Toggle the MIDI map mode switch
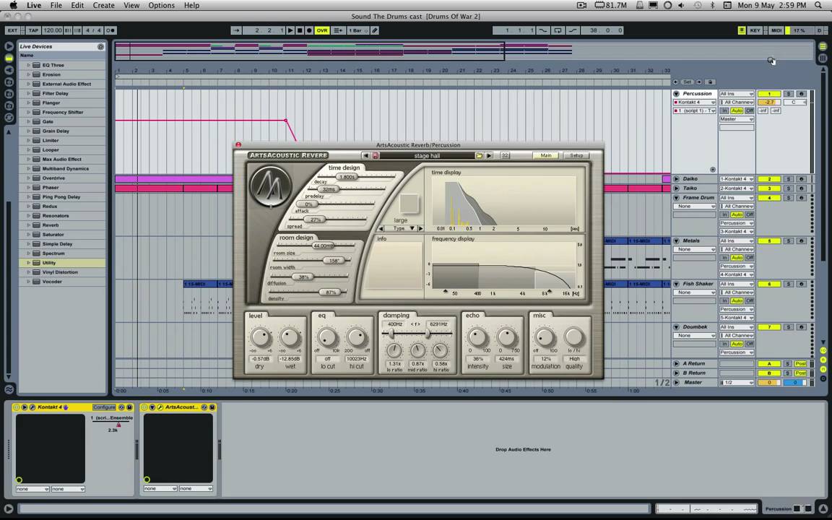832x520 pixels. 776,30
